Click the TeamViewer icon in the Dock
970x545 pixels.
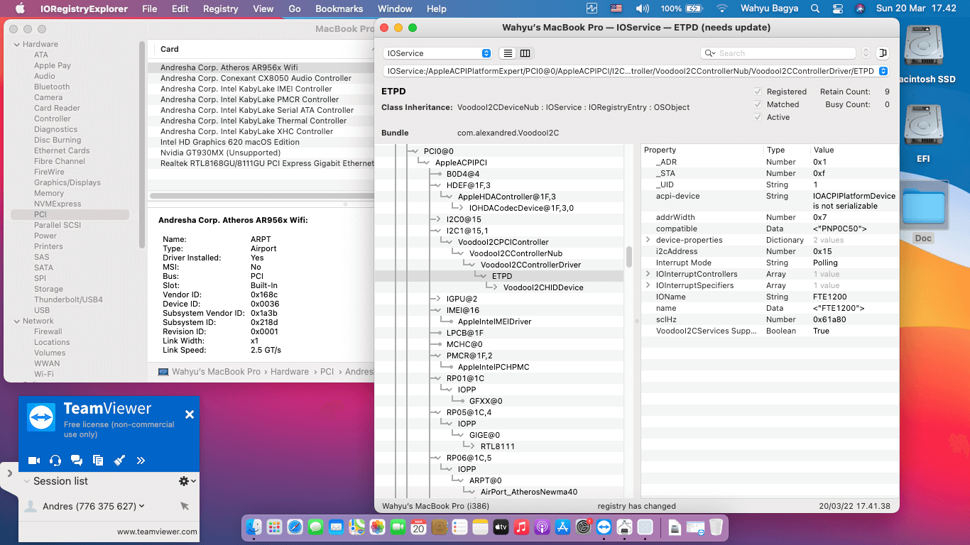click(x=604, y=527)
